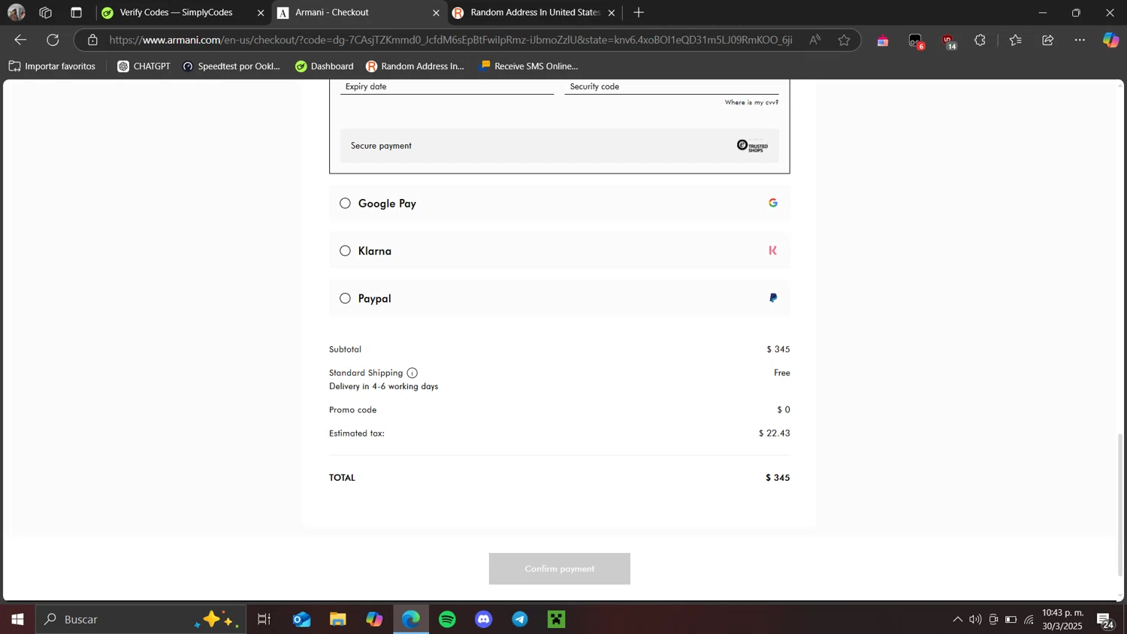Open the Copilot sidebar icon
Image resolution: width=1127 pixels, height=634 pixels.
click(x=1110, y=40)
